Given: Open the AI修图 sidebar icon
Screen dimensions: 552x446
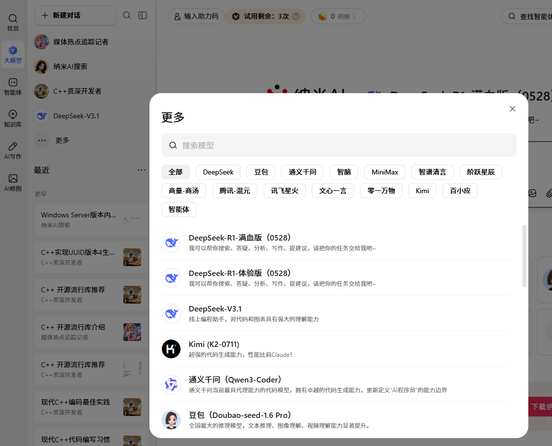Looking at the screenshot, I should click(13, 182).
